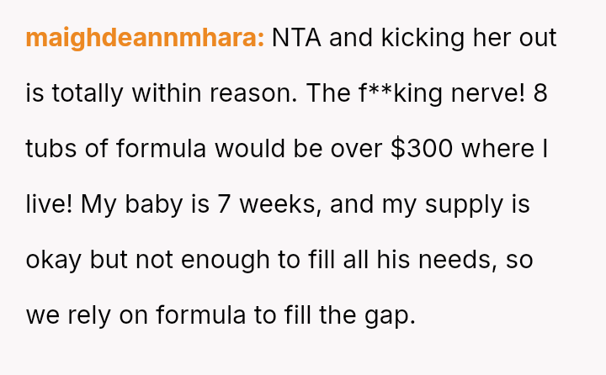Open the maighdeannmhara username profile link
The image size is (606, 375).
click(145, 39)
